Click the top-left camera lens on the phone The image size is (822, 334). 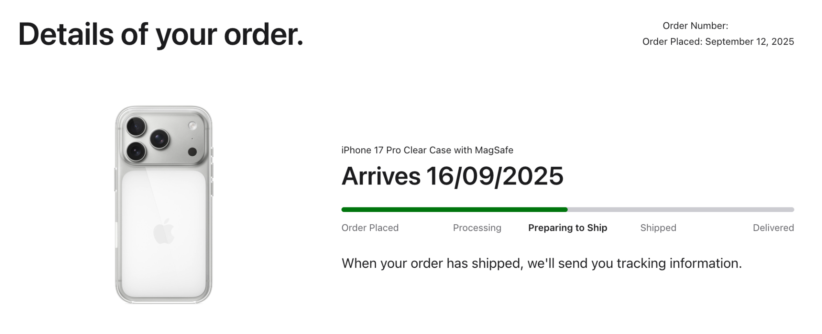[136, 126]
